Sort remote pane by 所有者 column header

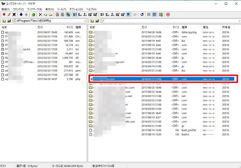click(x=227, y=27)
